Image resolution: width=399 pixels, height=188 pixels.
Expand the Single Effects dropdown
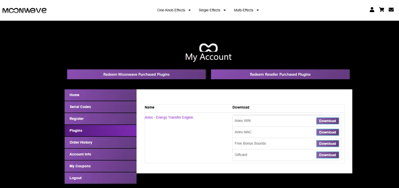coord(212,10)
